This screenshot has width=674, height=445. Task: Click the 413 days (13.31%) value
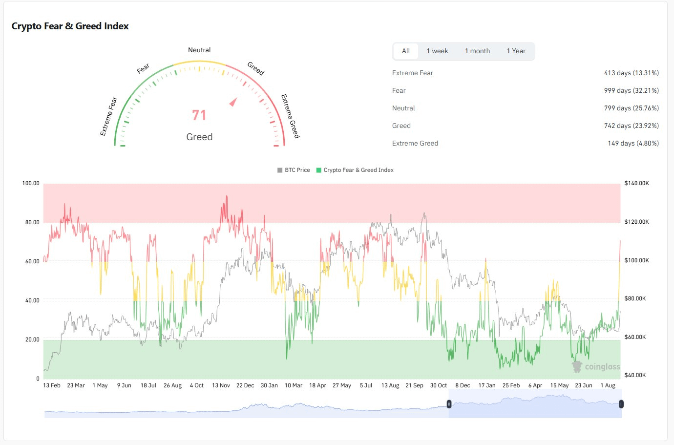coord(631,73)
